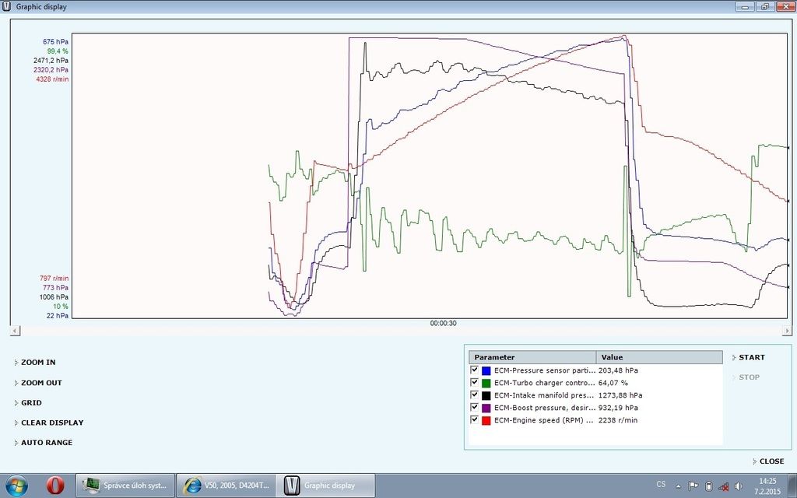Show hidden tray icons arrow
Image resolution: width=797 pixels, height=498 pixels.
(678, 486)
